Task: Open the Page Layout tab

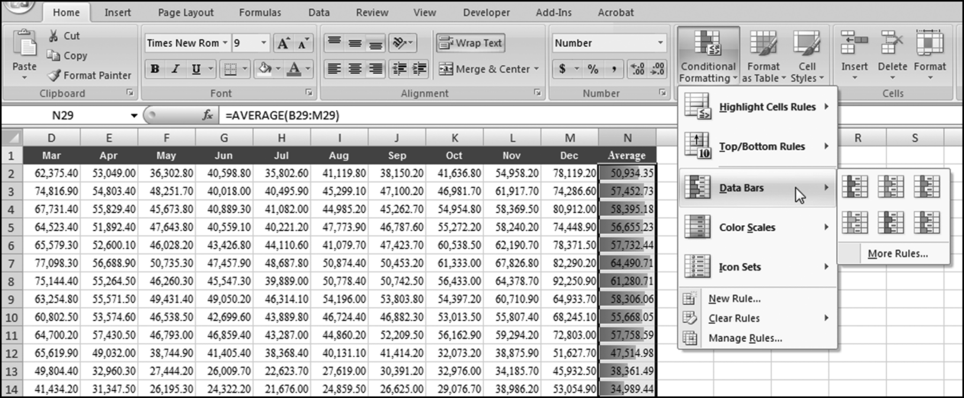Action: [x=185, y=12]
